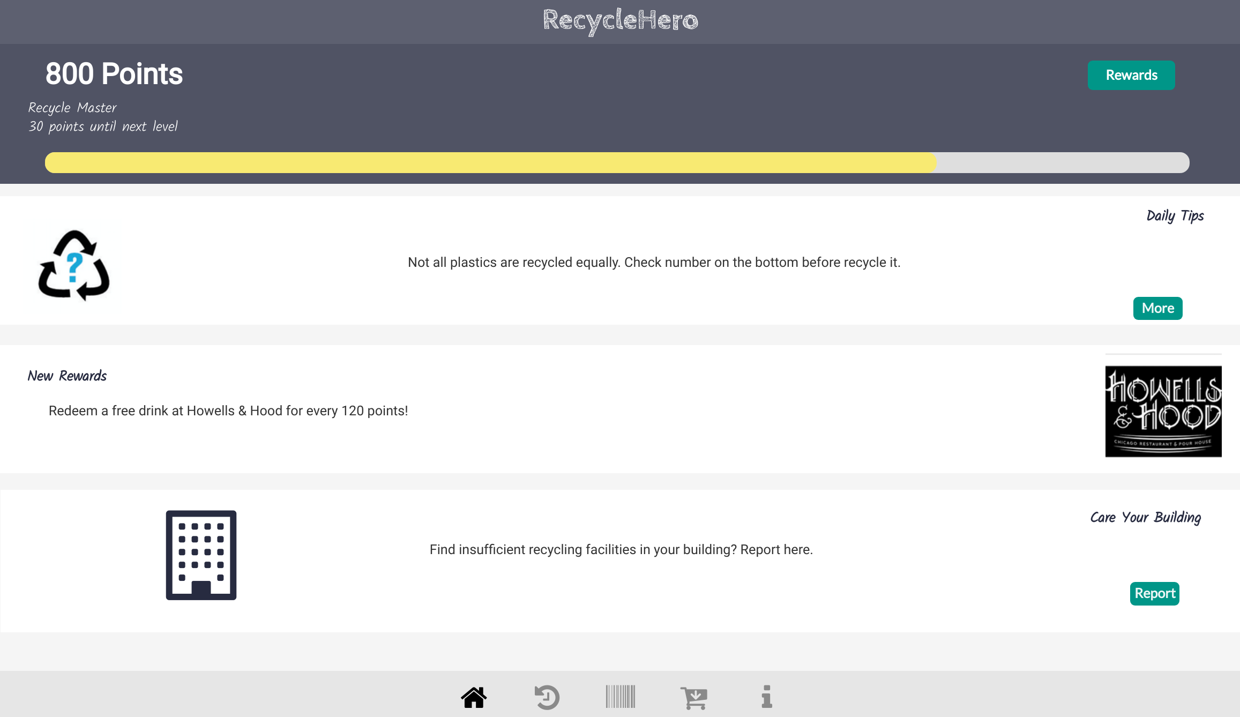Go to the Home icon in bottom navigation
The width and height of the screenshot is (1240, 717).
(474, 697)
